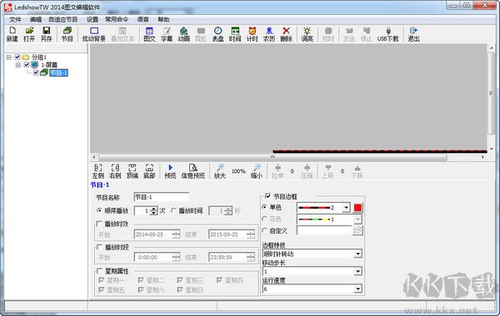Select the 播放时间 radio button
This screenshot has height=316, width=500.
(x=173, y=210)
